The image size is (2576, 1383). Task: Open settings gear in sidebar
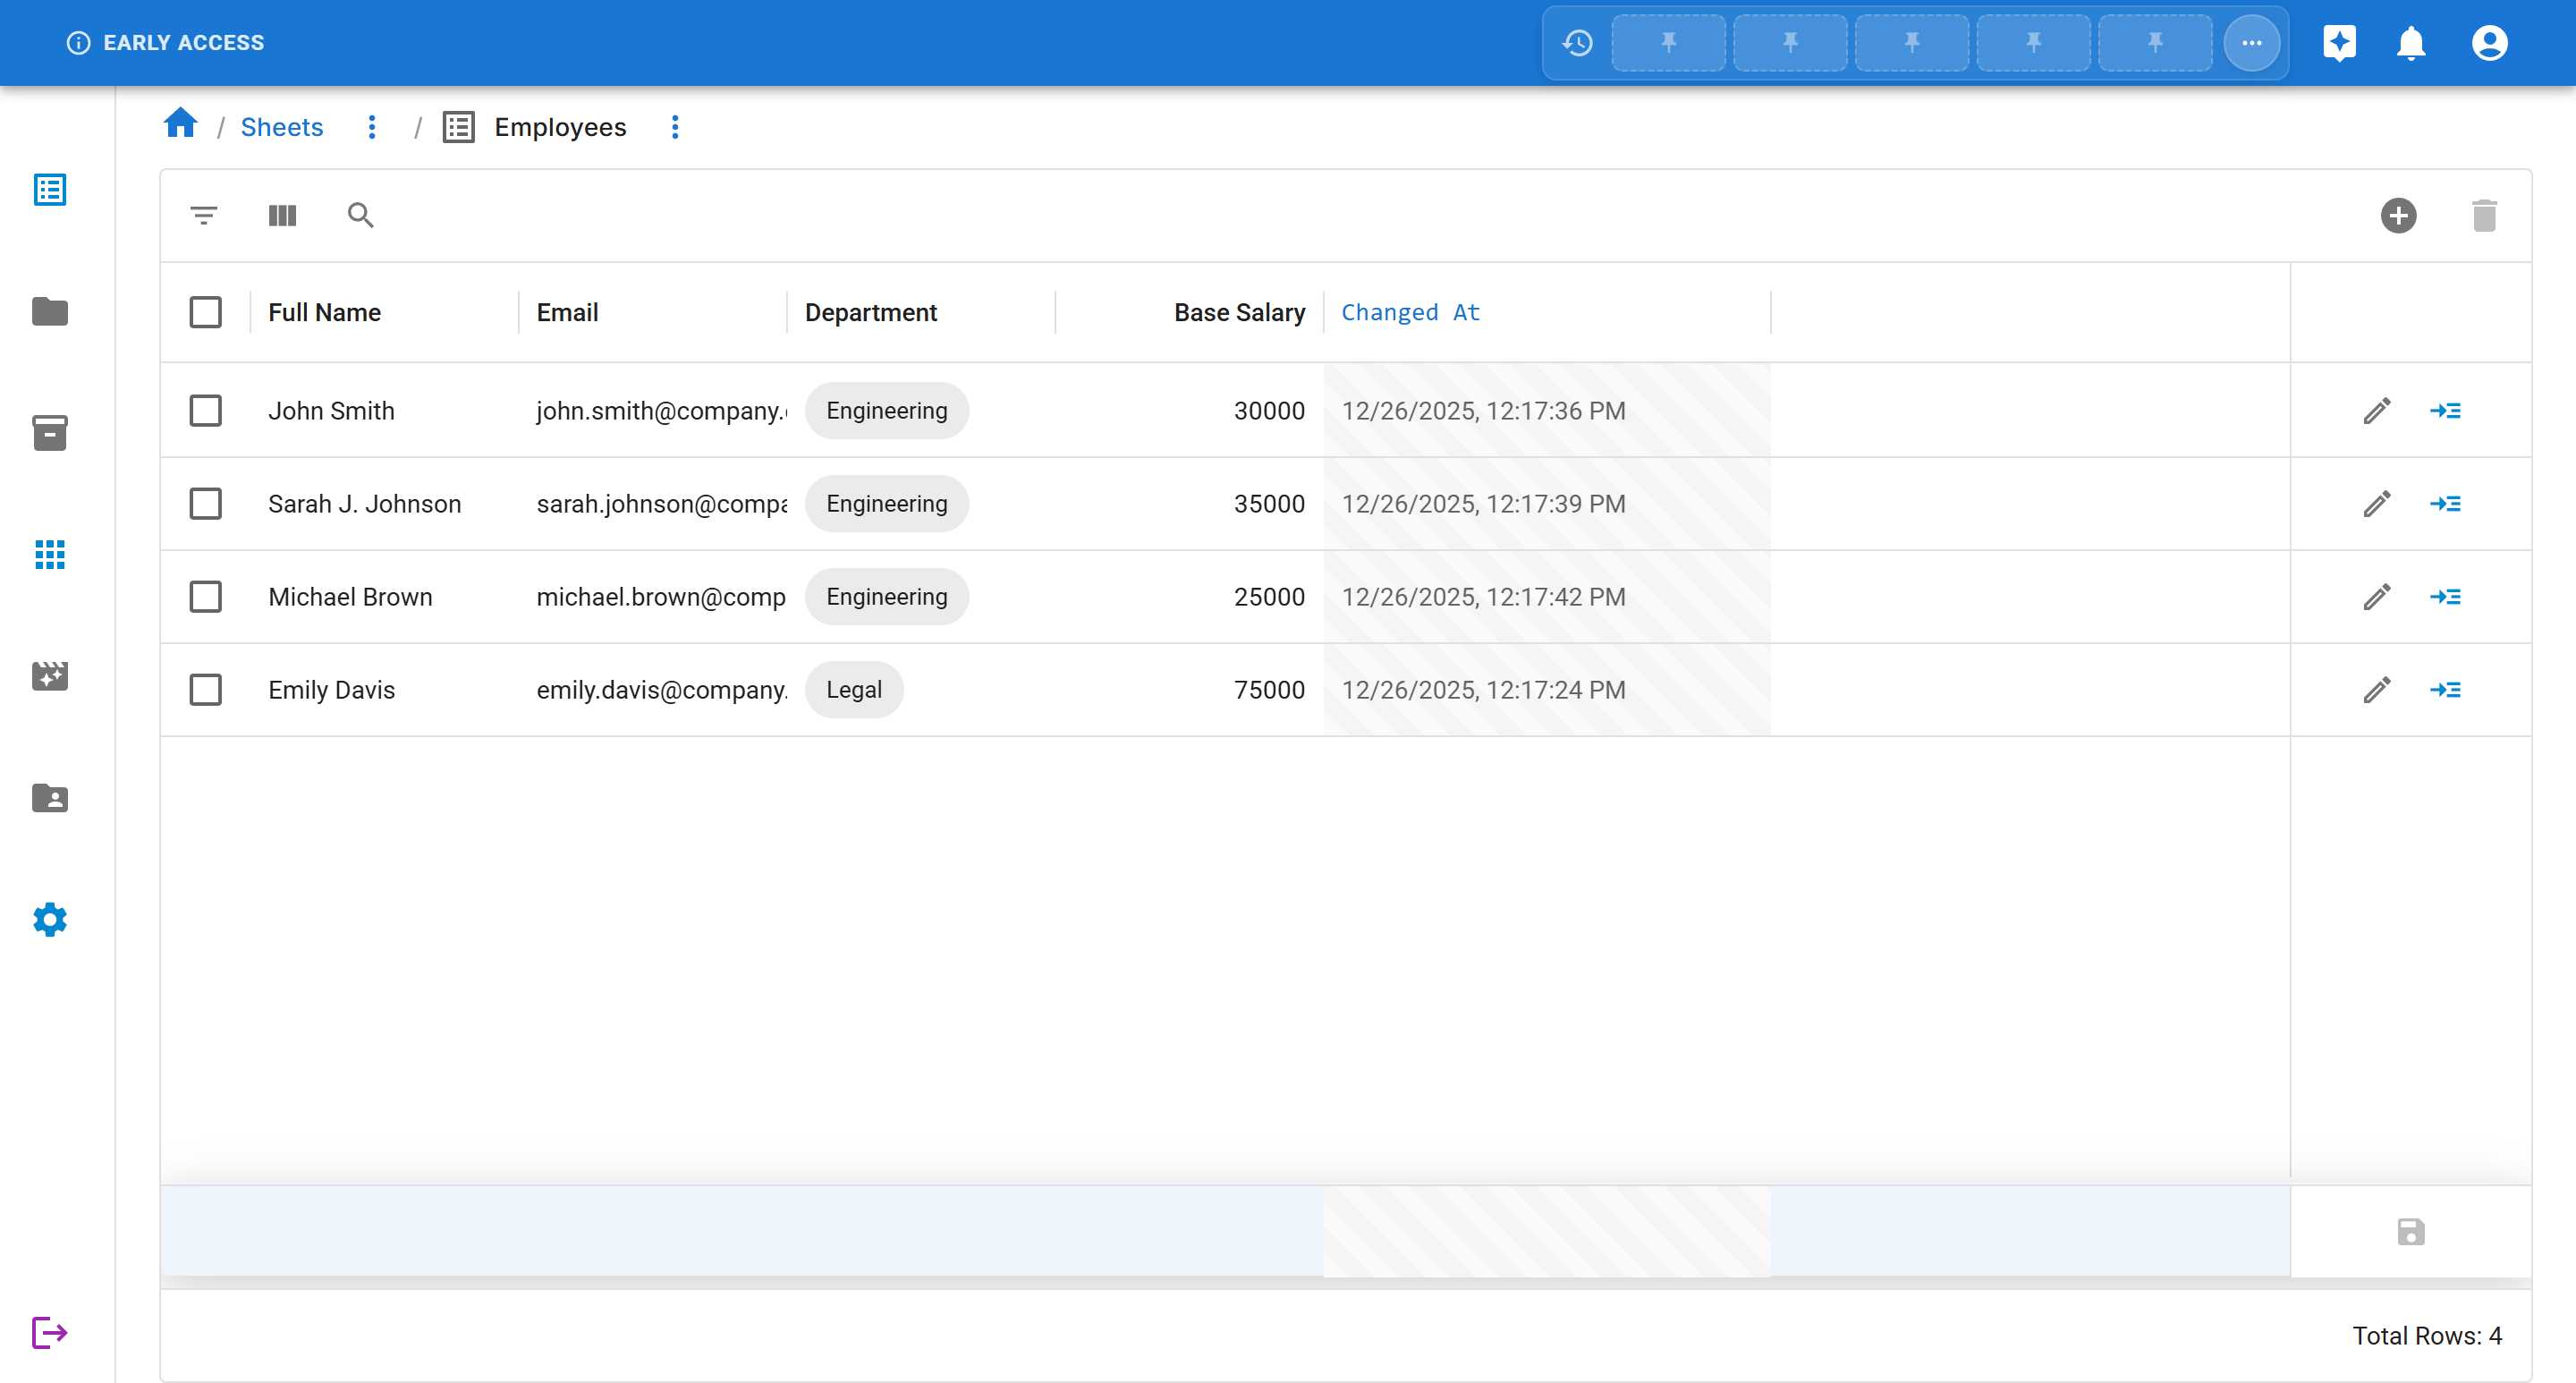point(49,919)
